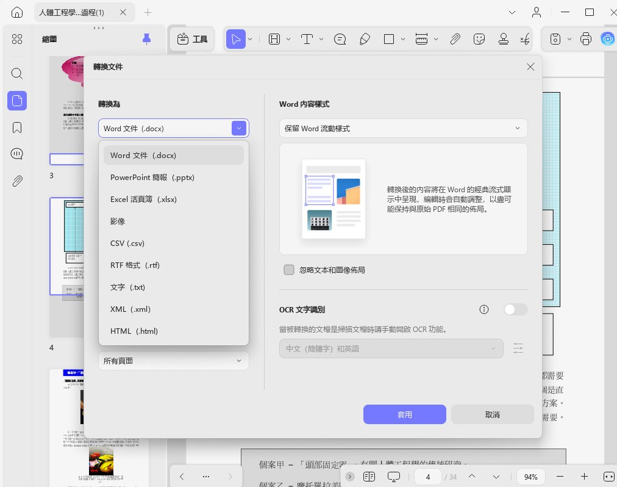Screen dimensions: 617x487
Task: Expand the measure tool options arrow
Action: pos(435,39)
